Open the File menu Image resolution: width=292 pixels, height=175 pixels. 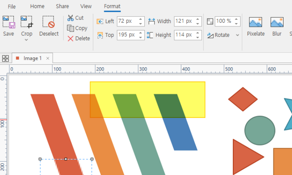12,6
